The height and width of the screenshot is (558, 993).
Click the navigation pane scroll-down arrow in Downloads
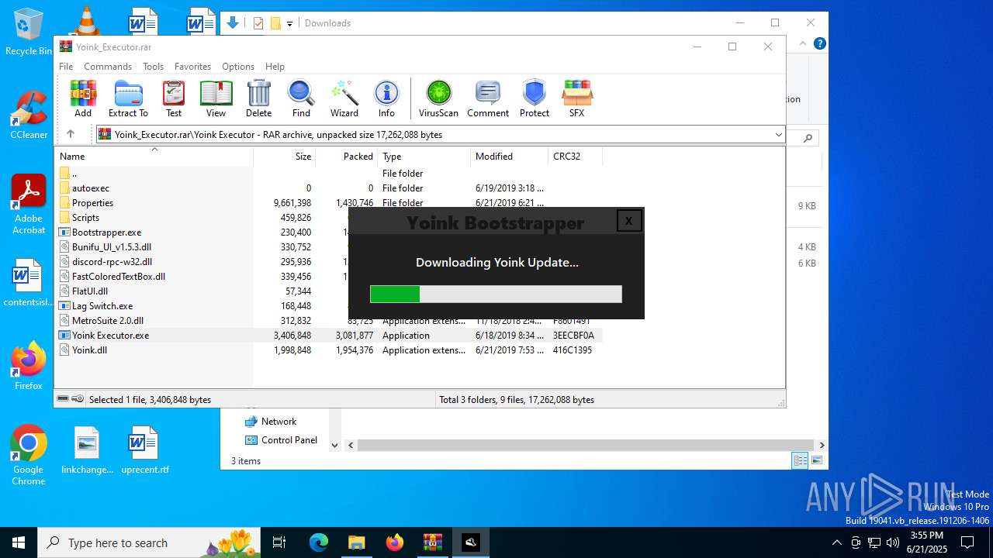(x=334, y=445)
